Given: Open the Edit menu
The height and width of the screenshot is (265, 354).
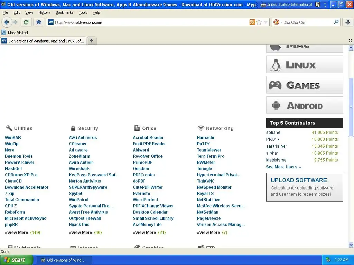Looking at the screenshot, I should [17, 12].
